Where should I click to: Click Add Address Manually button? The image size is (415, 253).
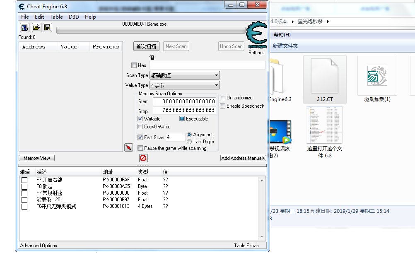[243, 158]
